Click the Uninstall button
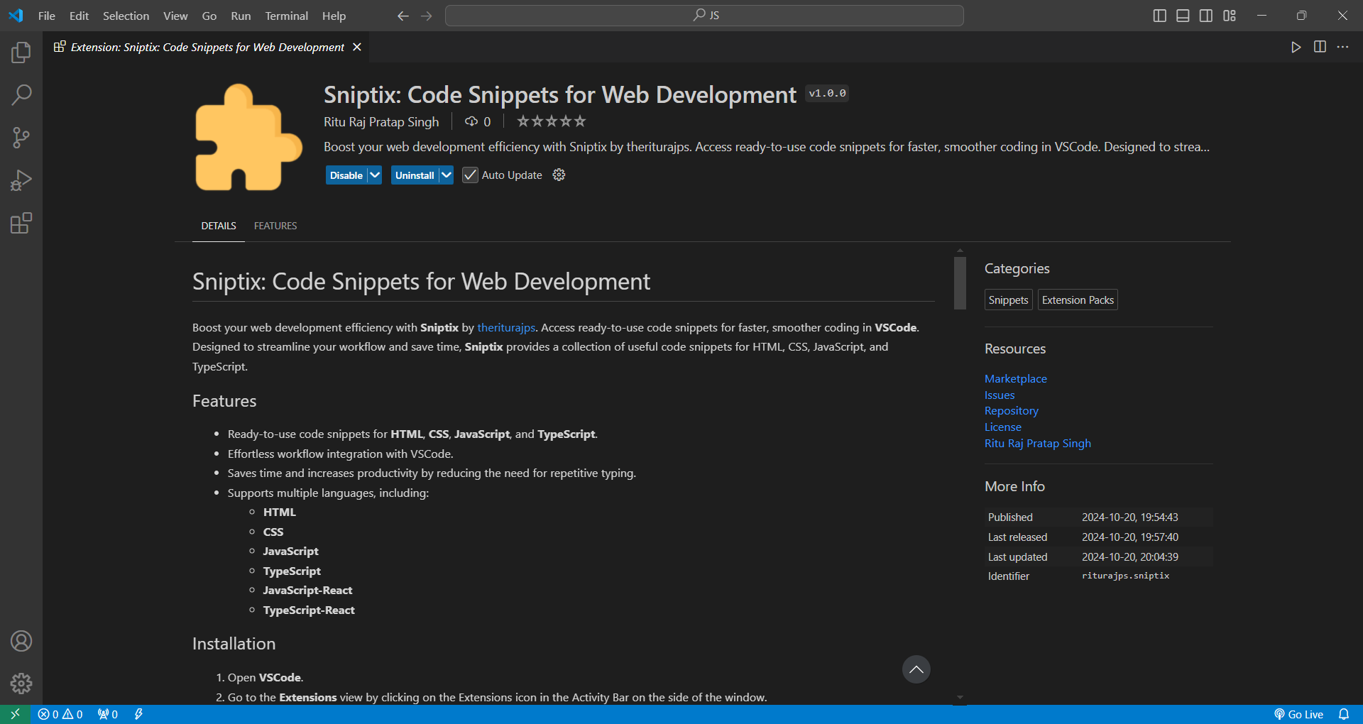The image size is (1363, 724). (415, 175)
